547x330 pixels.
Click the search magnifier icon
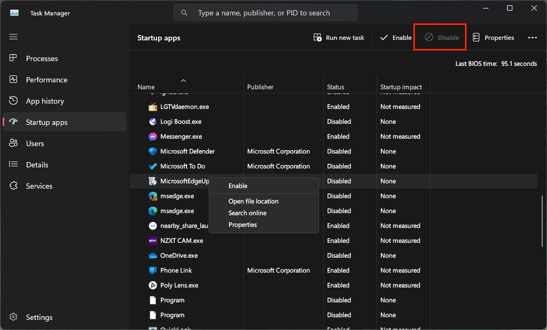(x=184, y=13)
